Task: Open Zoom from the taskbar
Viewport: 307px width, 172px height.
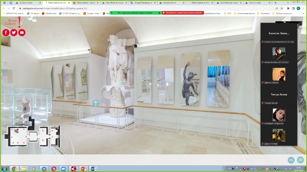Action: click(63, 169)
